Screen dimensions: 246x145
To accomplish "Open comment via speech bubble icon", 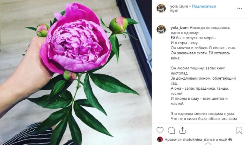I will (x=171, y=130).
